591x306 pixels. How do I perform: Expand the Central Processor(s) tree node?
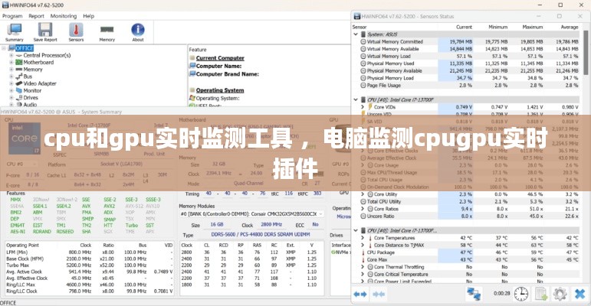(x=11, y=55)
